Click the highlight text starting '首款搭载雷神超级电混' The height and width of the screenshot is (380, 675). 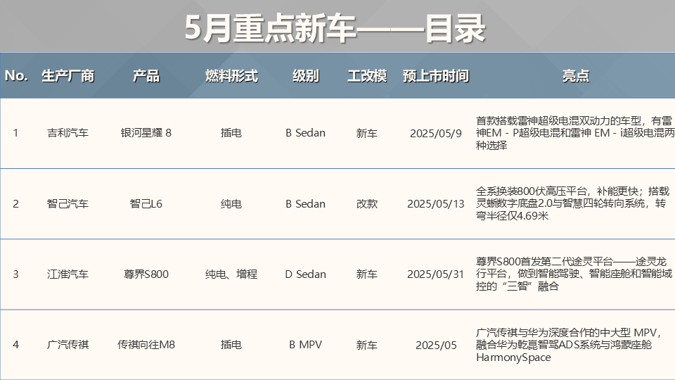pyautogui.click(x=575, y=133)
